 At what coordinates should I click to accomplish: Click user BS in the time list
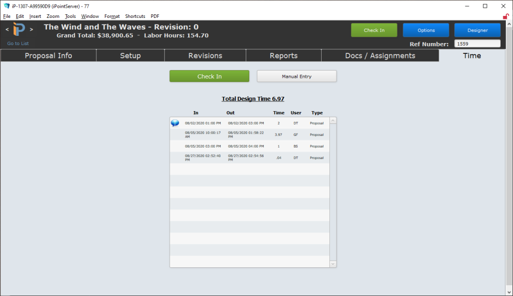296,146
